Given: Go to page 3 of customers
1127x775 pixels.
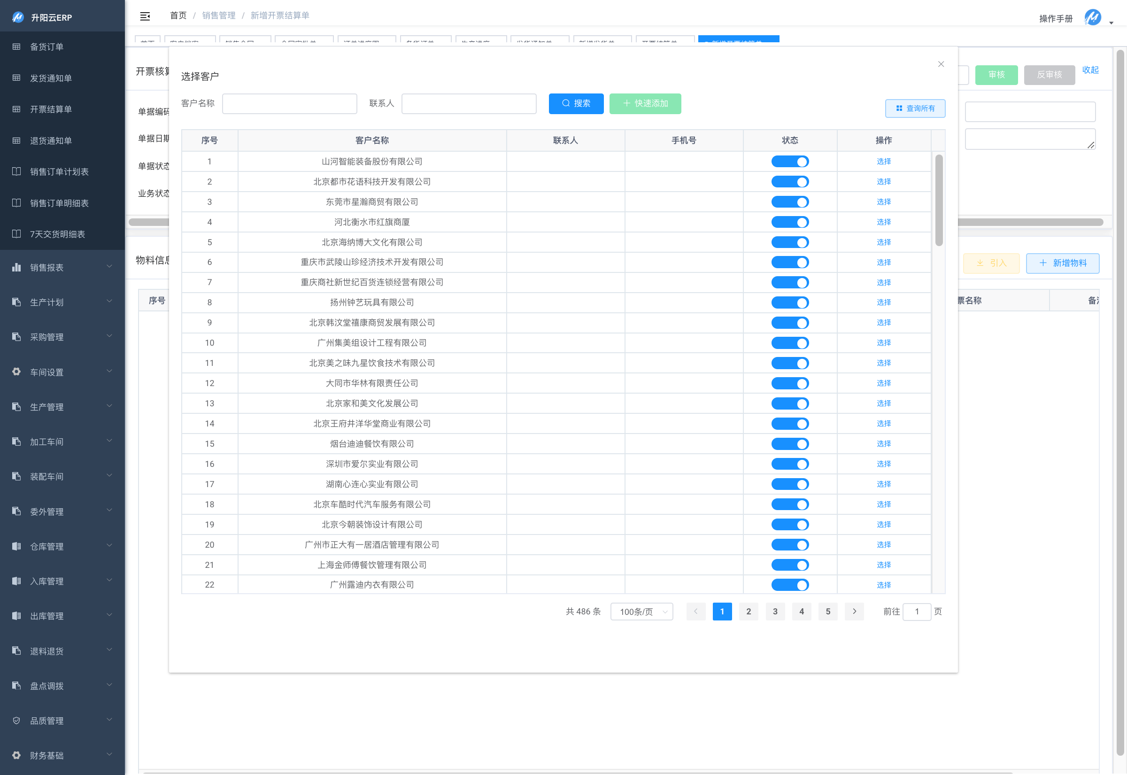Looking at the screenshot, I should pos(775,612).
